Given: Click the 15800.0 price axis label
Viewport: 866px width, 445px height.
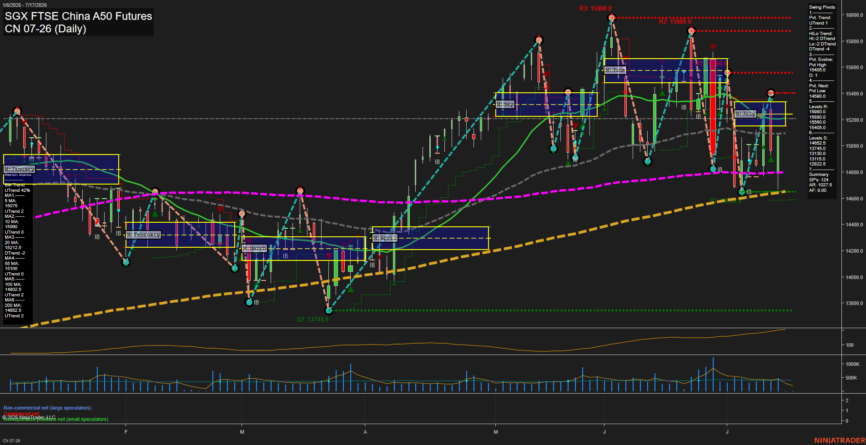Looking at the screenshot, I should click(854, 41).
